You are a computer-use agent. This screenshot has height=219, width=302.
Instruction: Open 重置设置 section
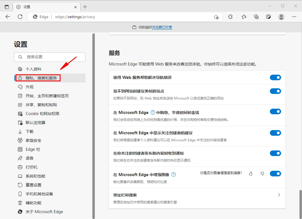[x=50, y=185]
